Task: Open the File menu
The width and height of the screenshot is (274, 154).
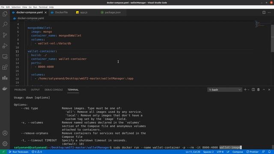Action: (3, 7)
